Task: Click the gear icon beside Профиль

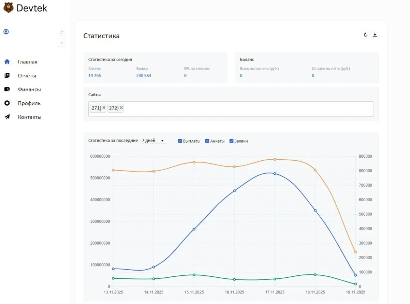Action: [7, 103]
